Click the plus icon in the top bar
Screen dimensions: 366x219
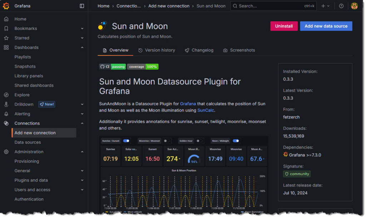323,6
